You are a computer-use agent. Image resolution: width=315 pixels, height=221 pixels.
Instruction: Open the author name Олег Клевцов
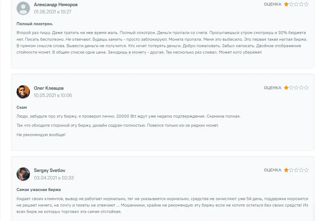coord(49,88)
